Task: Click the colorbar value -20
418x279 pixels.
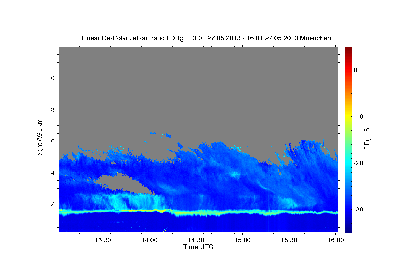Action: point(358,163)
